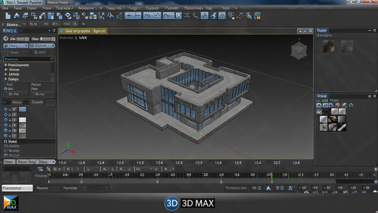Toggle visibility diamond of the white swatch layer row

(6, 120)
